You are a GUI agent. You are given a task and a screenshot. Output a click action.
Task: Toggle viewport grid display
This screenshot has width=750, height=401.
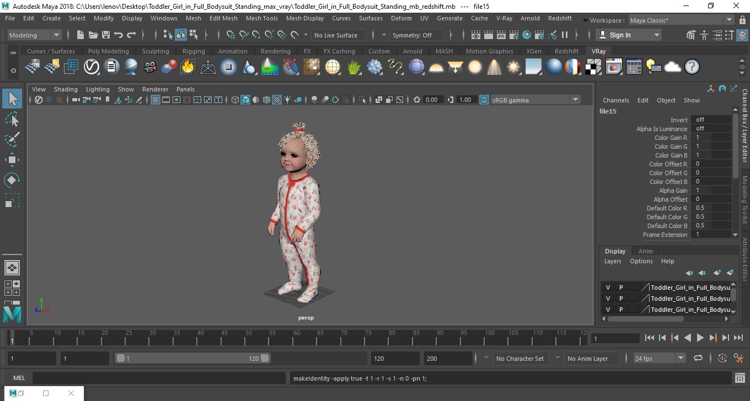coord(156,100)
